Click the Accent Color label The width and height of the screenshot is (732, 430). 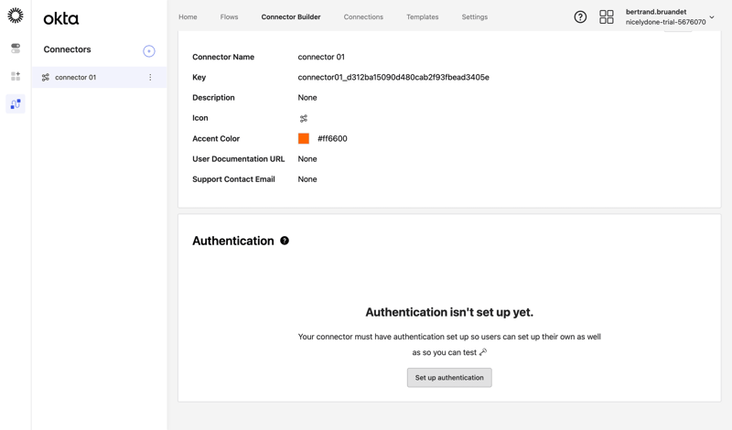216,139
